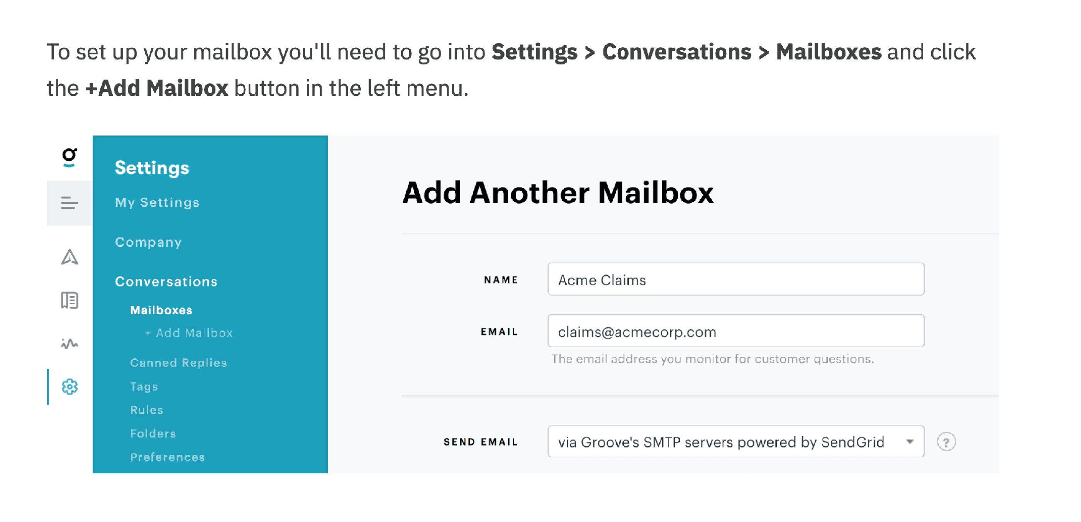This screenshot has width=1081, height=522.
Task: Open the Send Email SMTP dropdown
Action: (735, 442)
